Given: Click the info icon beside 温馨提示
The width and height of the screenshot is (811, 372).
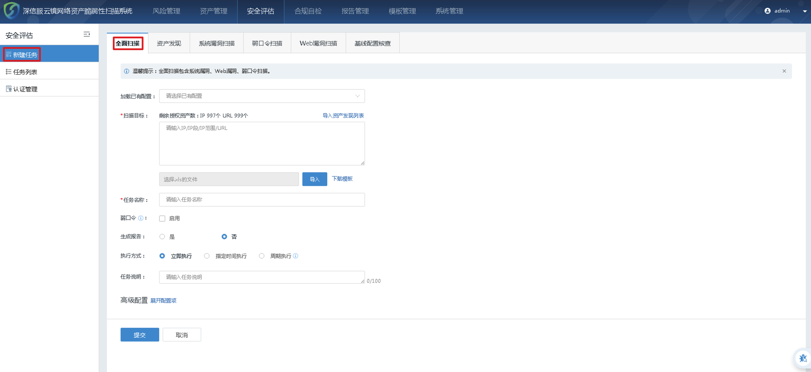Looking at the screenshot, I should tap(127, 71).
